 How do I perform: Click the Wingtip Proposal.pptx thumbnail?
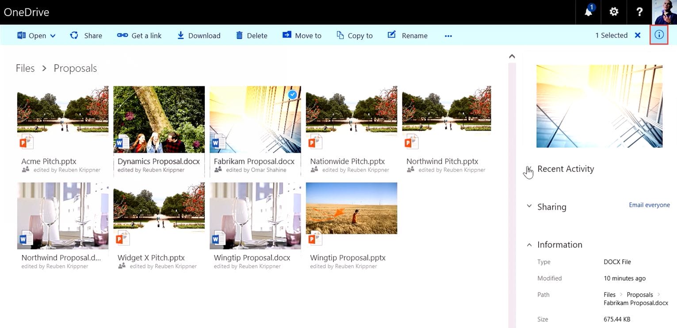(x=351, y=208)
